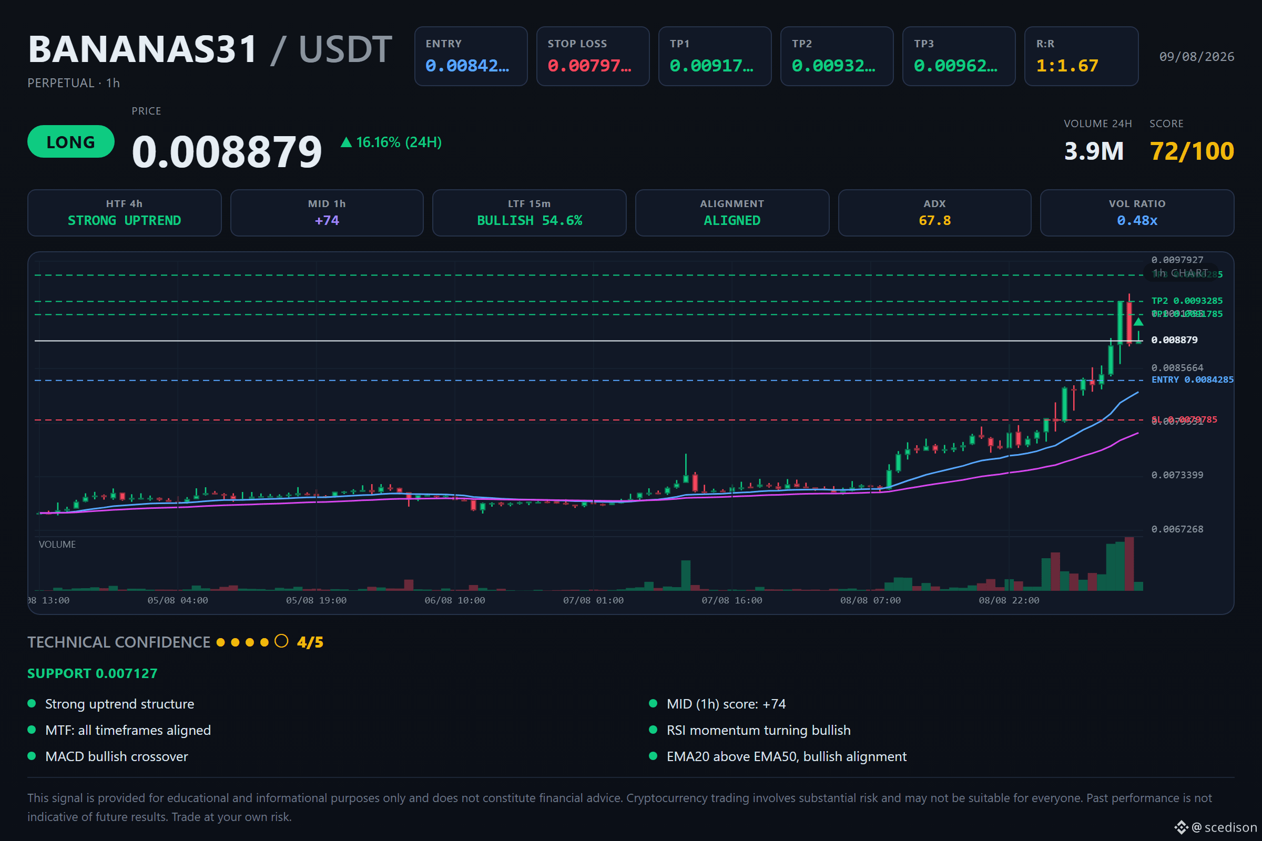
Task: Click the LONG badge
Action: point(71,141)
